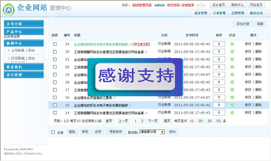This screenshot has height=161, width=271.
Task: Click the green logo icon of 企业网站
Action: point(9,10)
